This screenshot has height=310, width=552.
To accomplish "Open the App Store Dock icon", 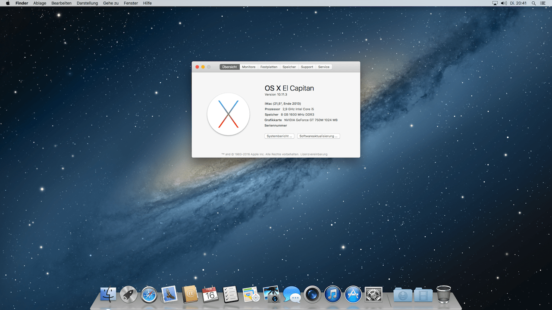I will coord(353,294).
